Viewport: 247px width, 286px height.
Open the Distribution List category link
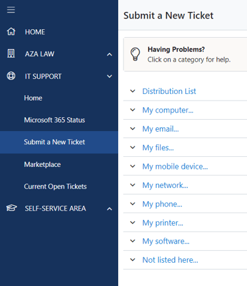click(x=169, y=91)
